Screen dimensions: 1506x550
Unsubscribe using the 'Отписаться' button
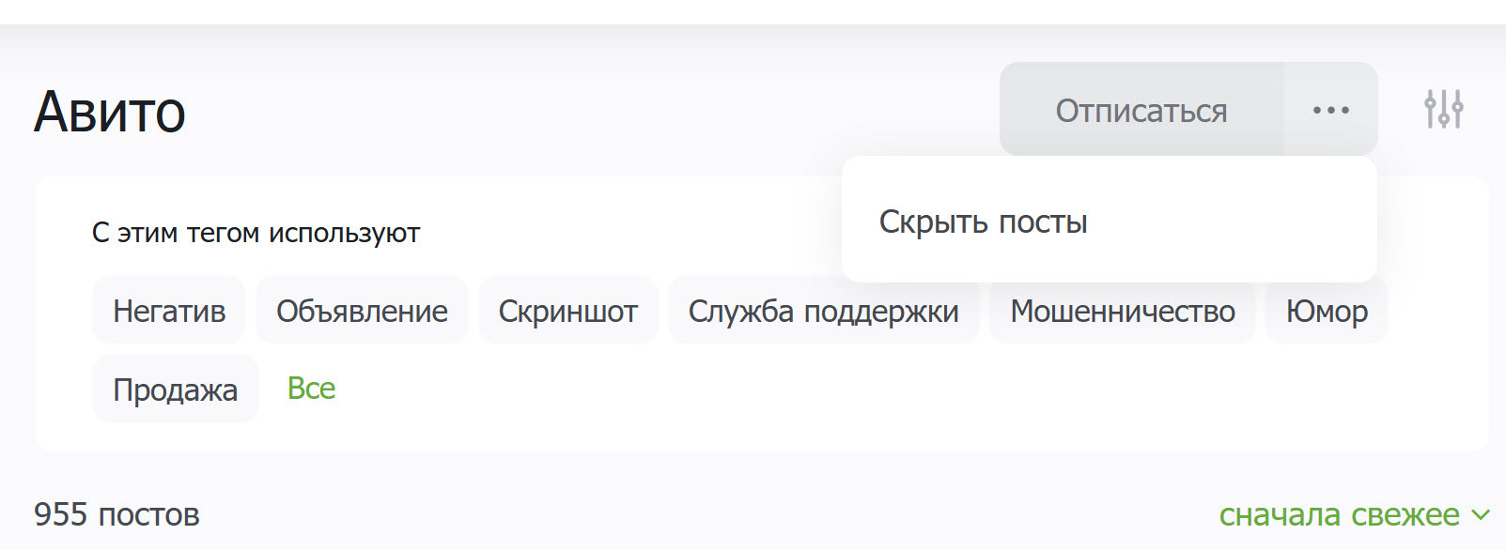(x=1141, y=110)
